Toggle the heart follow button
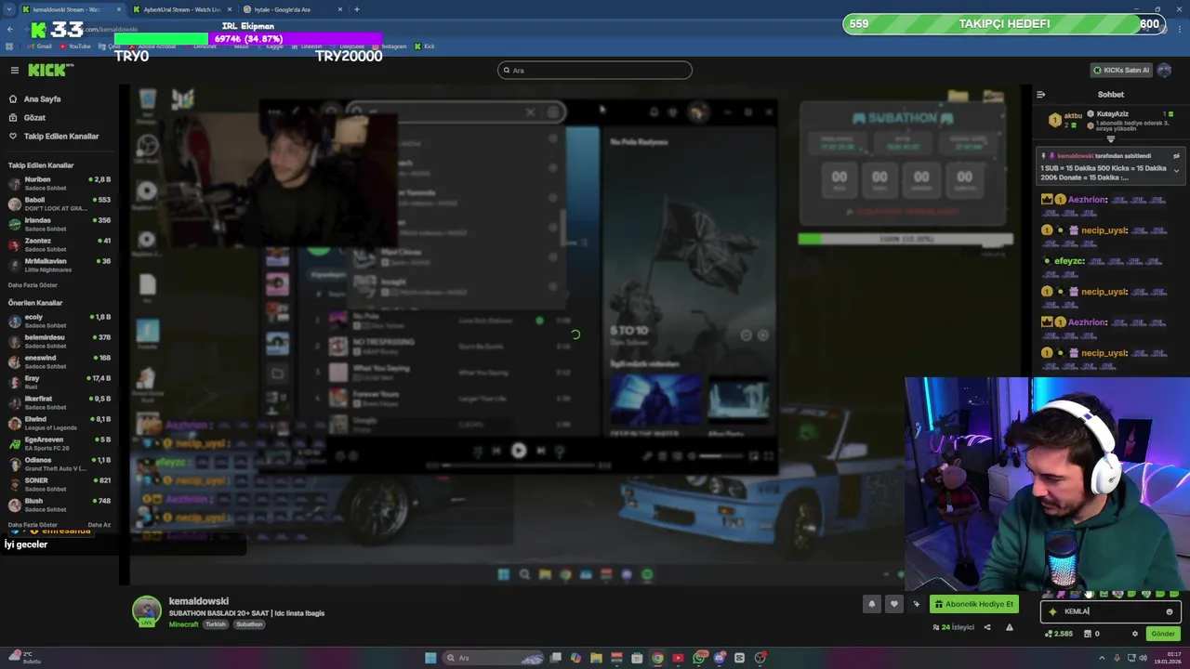Viewport: 1190px width, 669px height. [894, 604]
